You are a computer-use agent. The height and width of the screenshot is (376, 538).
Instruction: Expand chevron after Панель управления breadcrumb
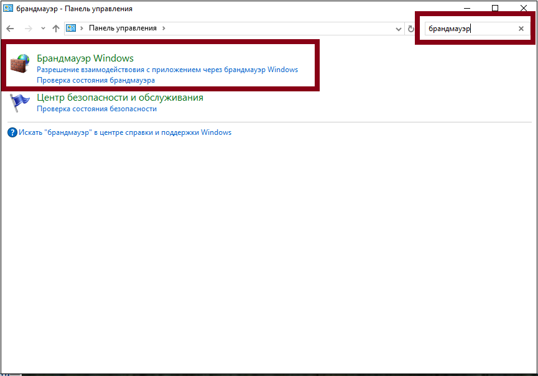(x=164, y=29)
